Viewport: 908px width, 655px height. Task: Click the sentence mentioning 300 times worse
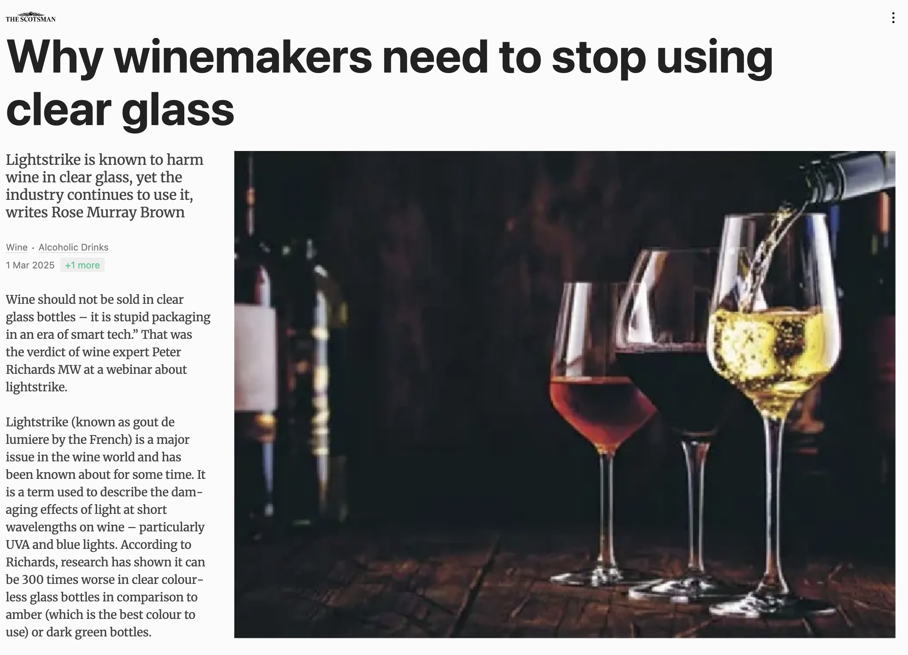coord(105,588)
